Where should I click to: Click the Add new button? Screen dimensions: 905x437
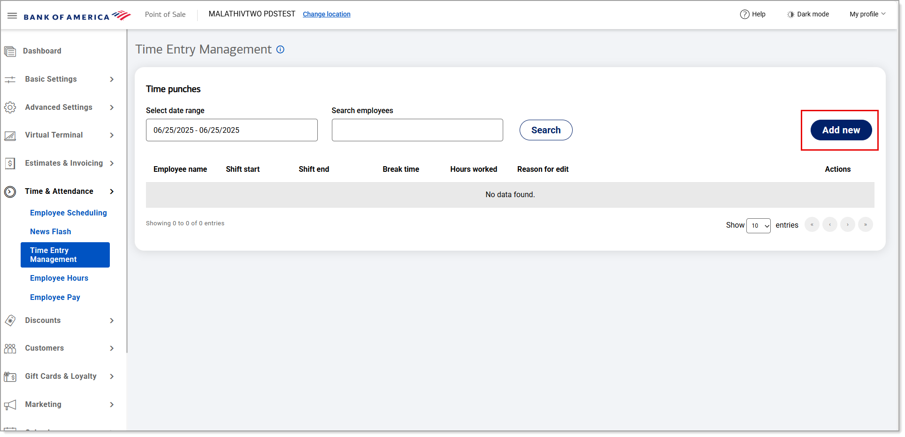coord(841,130)
